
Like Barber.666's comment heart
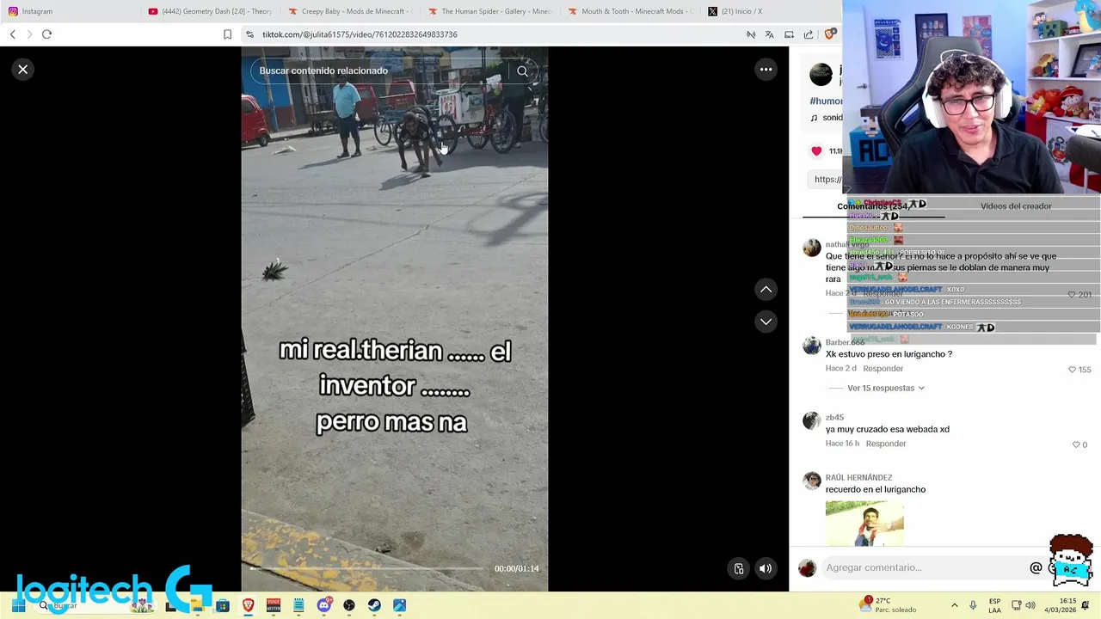click(1072, 370)
